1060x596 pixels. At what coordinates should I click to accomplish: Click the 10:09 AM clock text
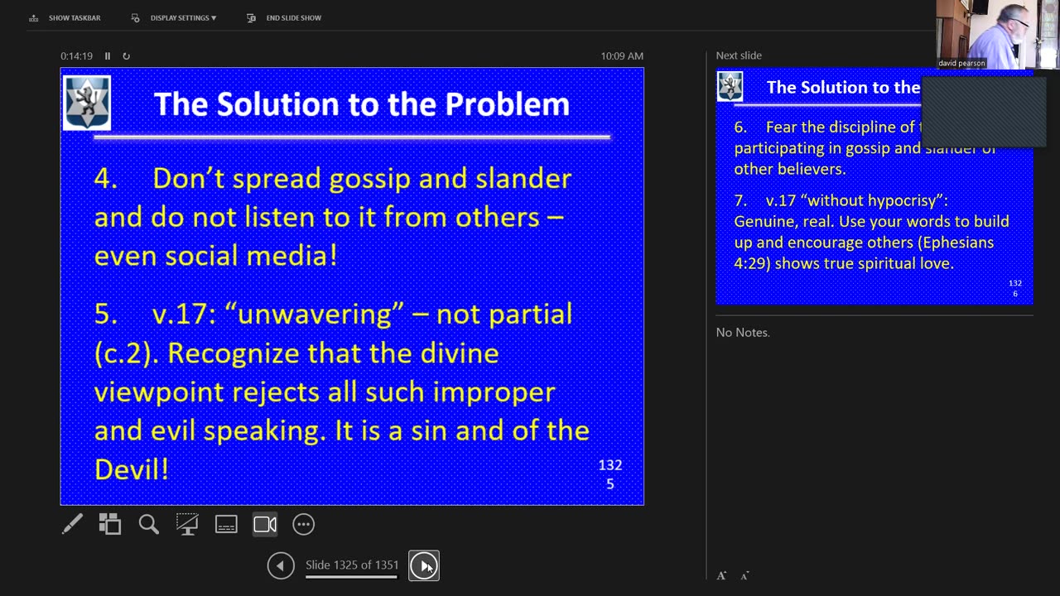tap(622, 56)
